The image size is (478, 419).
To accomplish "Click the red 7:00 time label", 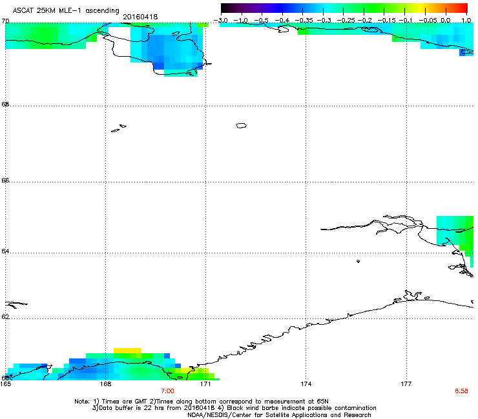I will (x=168, y=391).
